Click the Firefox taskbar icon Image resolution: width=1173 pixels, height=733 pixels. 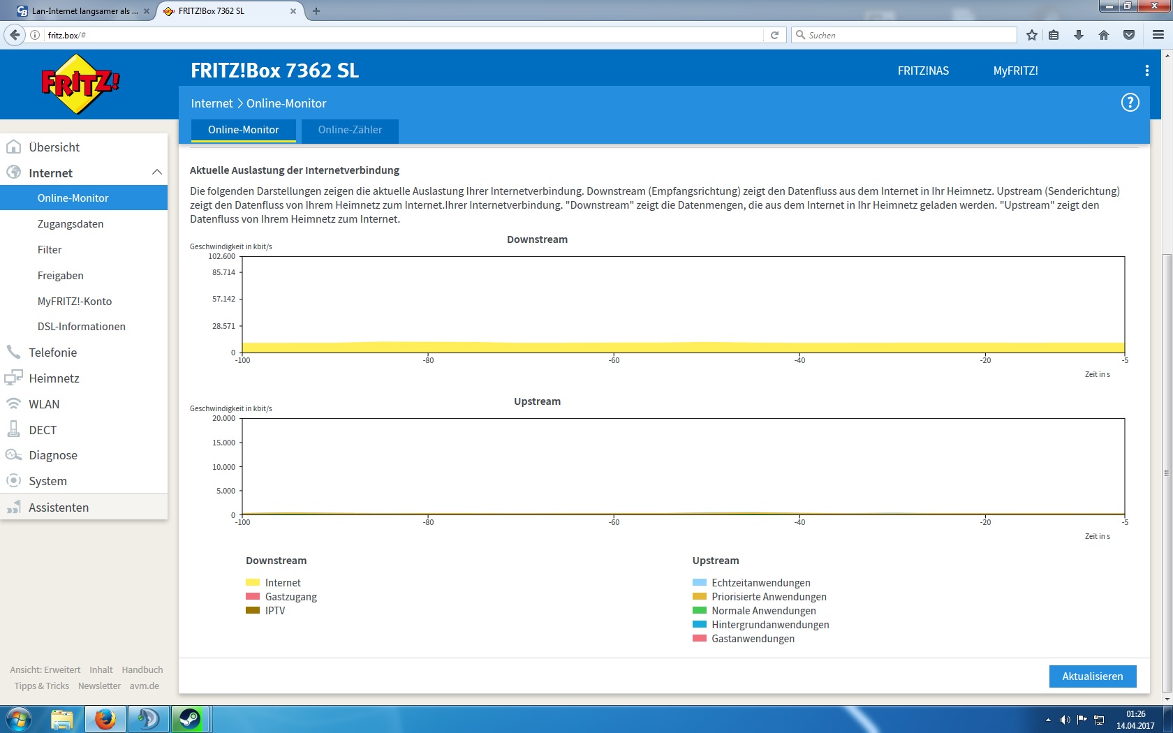(x=105, y=719)
